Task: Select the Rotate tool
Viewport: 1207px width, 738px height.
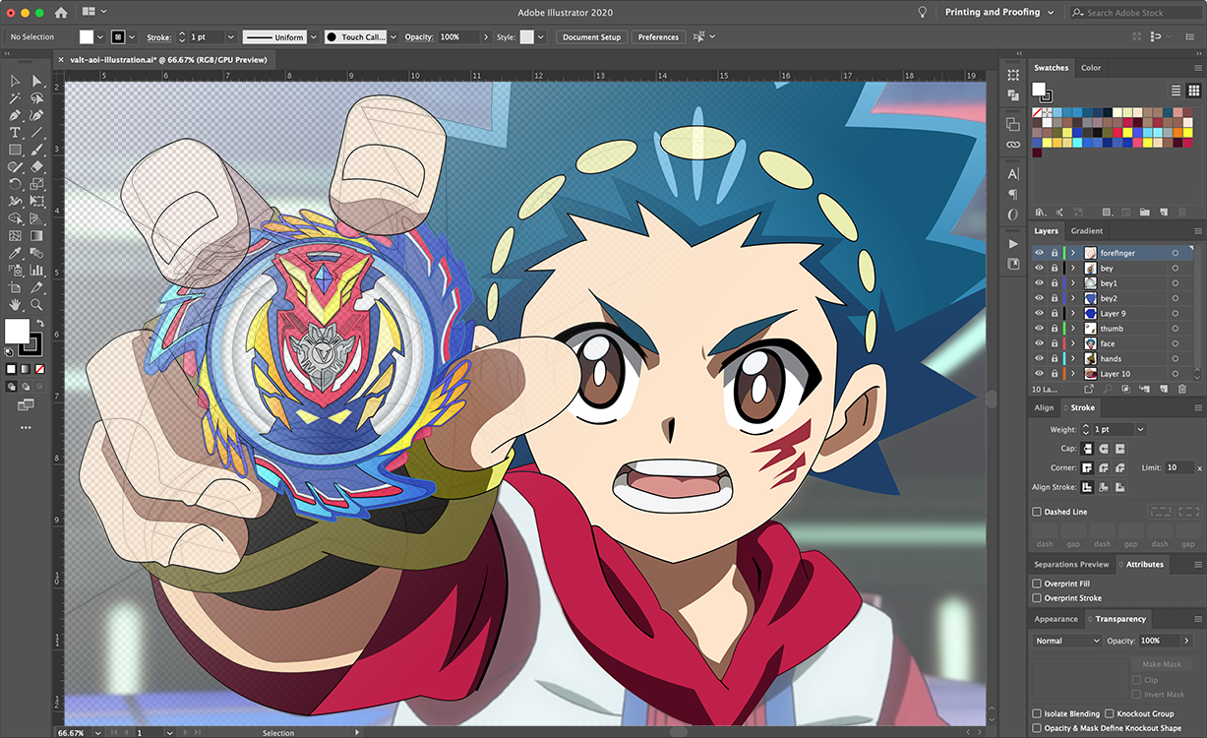Action: (x=15, y=184)
